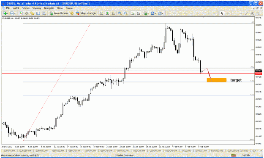The image size is (264, 158).
Task: Switch to the EURGBP,H4 chart tab
Action: tap(25, 151)
